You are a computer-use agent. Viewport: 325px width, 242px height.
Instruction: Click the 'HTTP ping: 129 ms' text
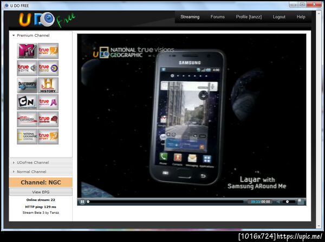click(x=41, y=207)
